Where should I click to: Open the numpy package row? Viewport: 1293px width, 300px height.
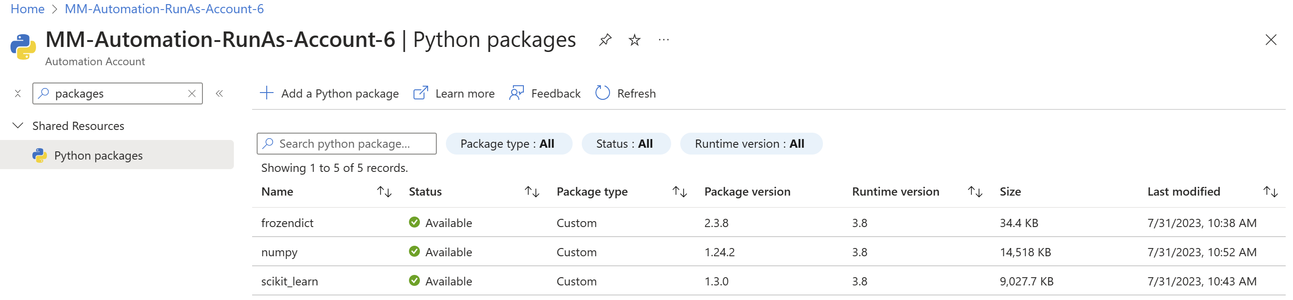click(x=279, y=252)
